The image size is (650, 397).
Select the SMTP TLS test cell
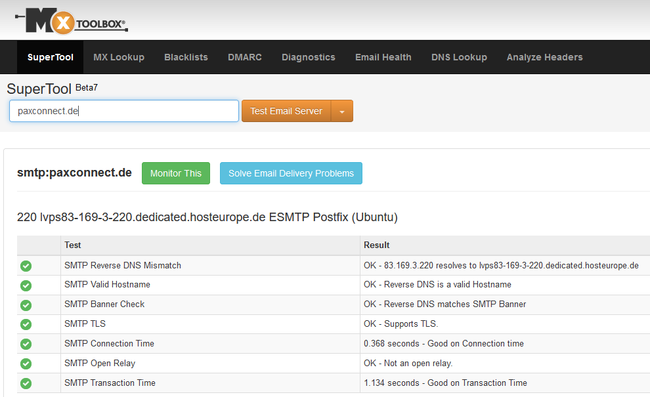pos(210,324)
